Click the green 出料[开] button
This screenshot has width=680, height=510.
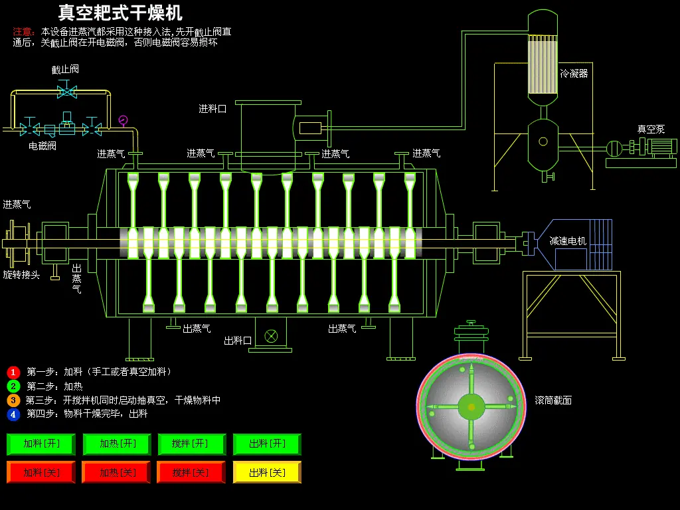coord(267,444)
